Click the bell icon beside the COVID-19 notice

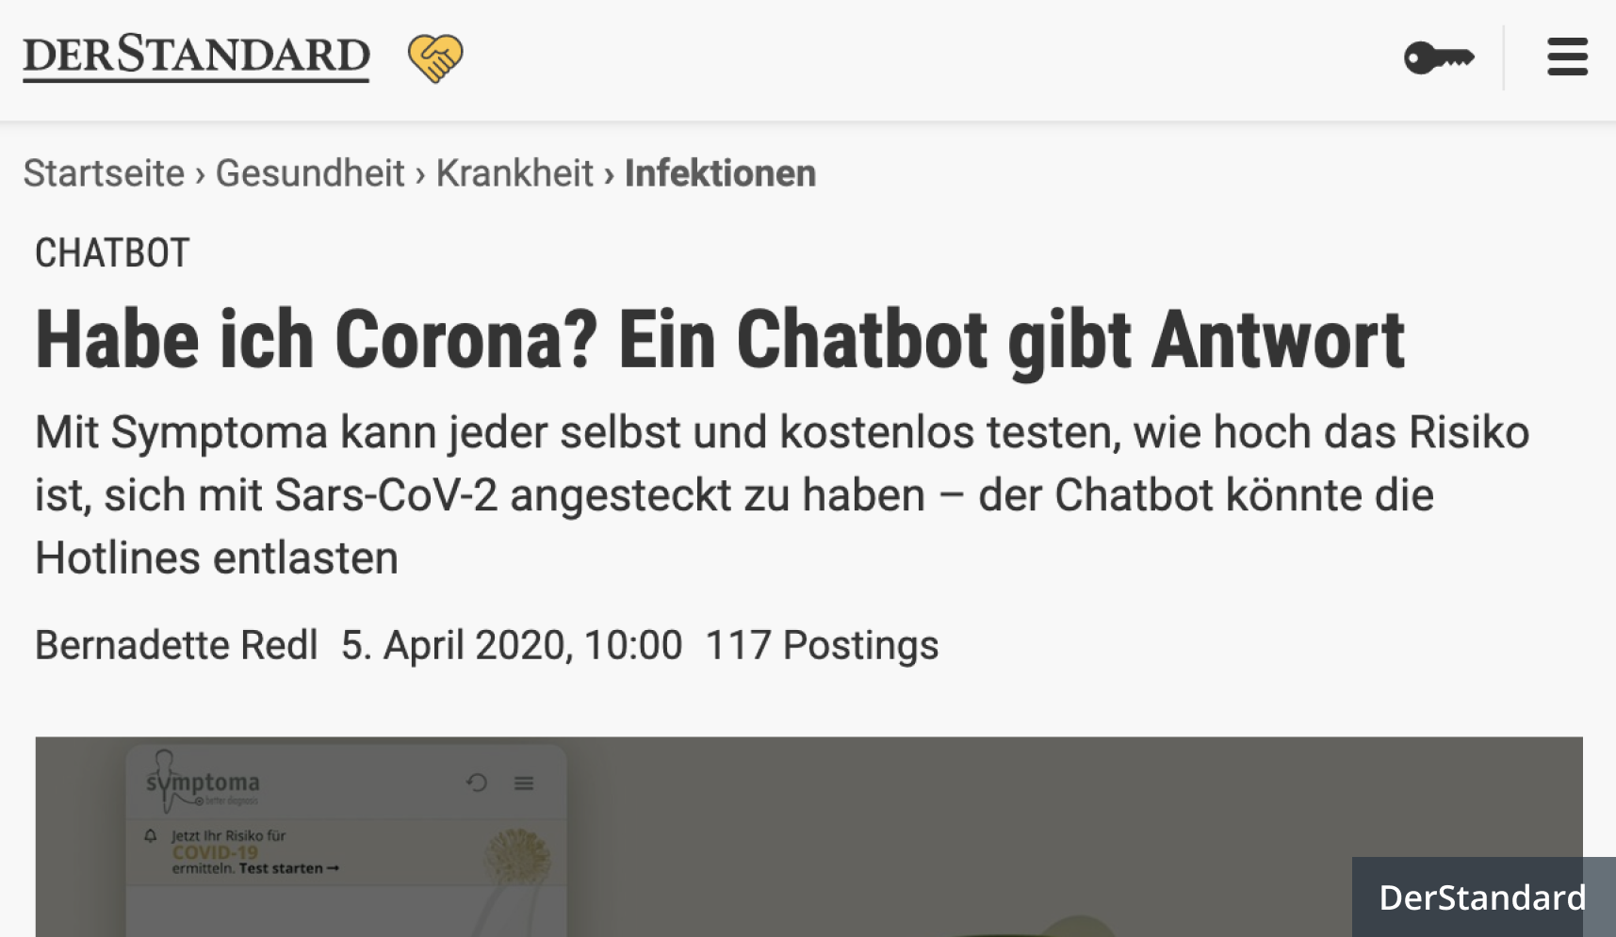tap(150, 835)
